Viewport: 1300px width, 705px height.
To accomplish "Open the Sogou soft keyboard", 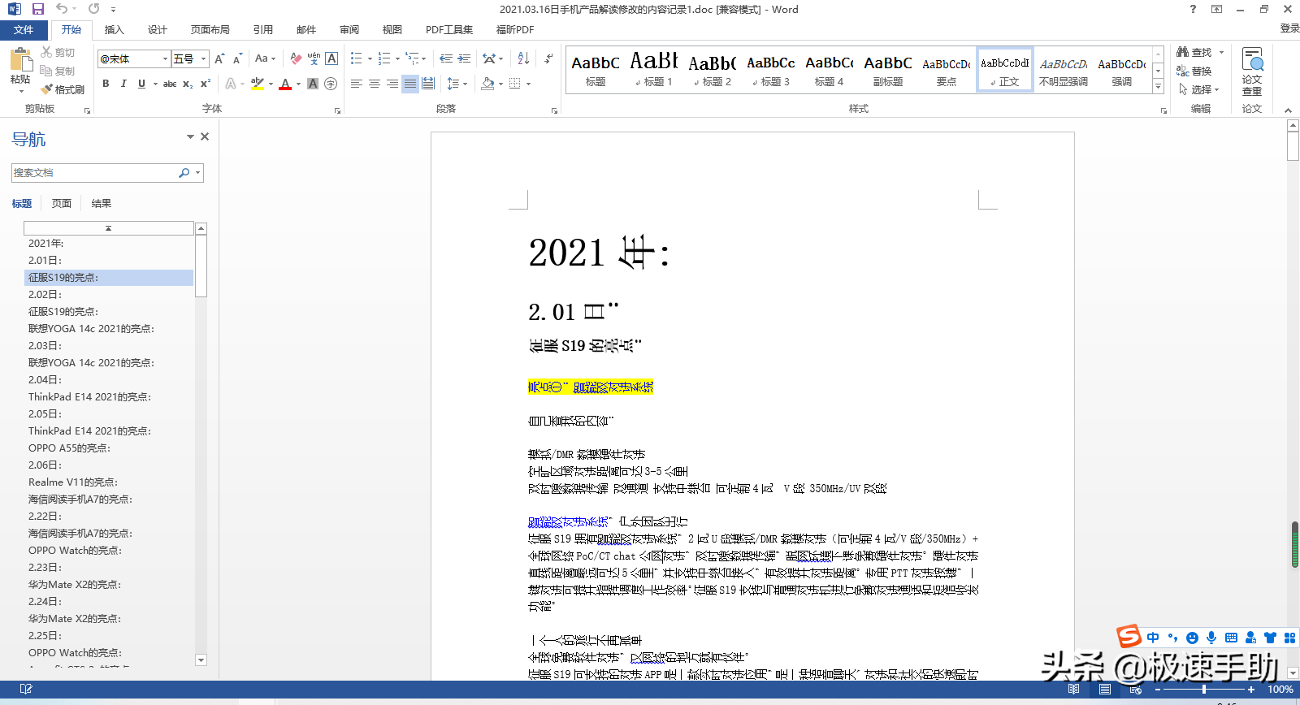I will pos(1231,638).
